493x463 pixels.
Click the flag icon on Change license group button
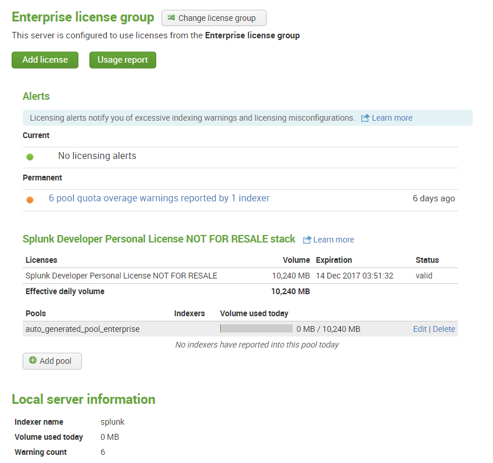pos(171,18)
